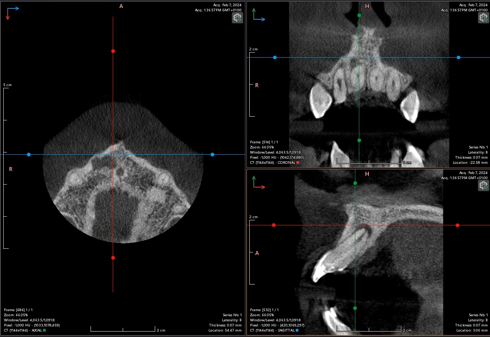Select the left red crosshair handle in sagittal view
The width and height of the screenshot is (490, 337).
274,225
